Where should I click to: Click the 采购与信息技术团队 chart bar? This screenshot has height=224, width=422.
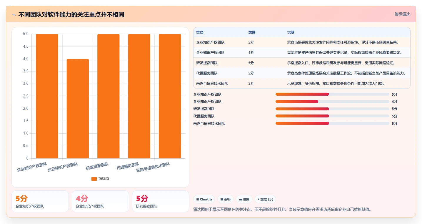tap(170, 96)
